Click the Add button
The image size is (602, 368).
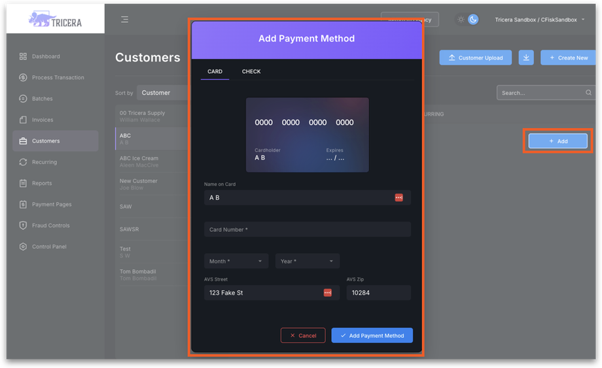(558, 141)
